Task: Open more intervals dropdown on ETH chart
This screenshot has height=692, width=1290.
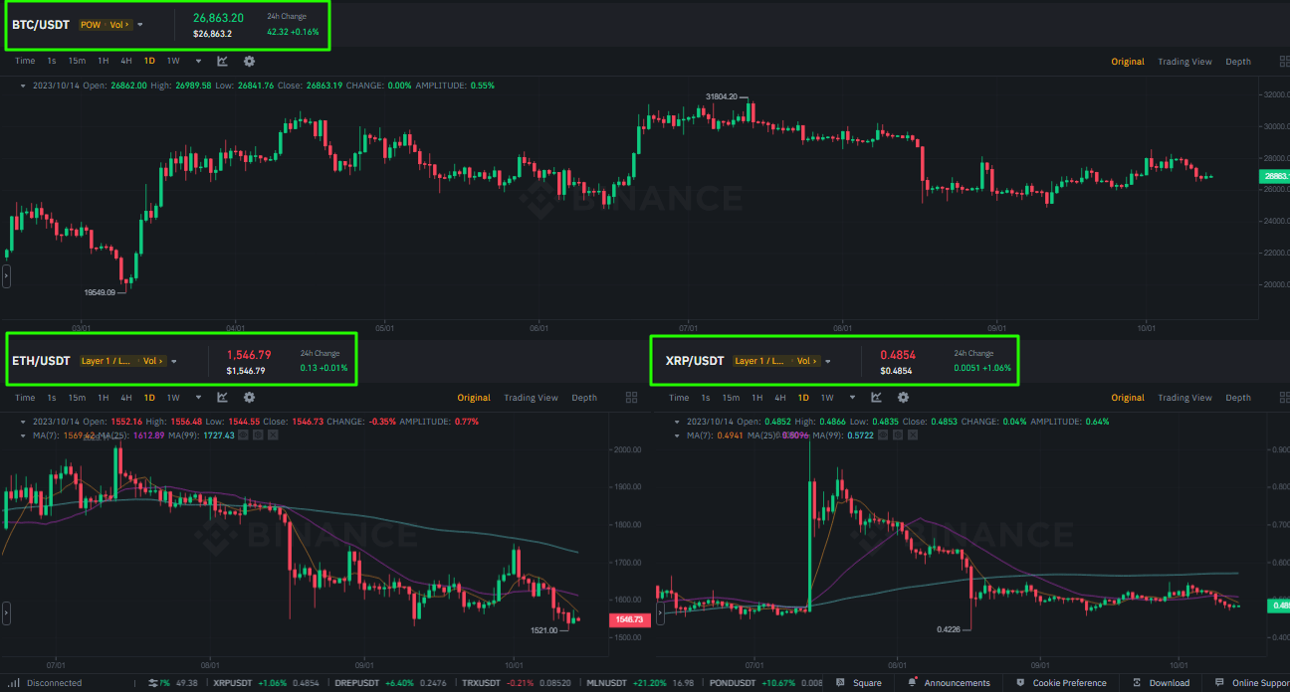Action: click(198, 398)
